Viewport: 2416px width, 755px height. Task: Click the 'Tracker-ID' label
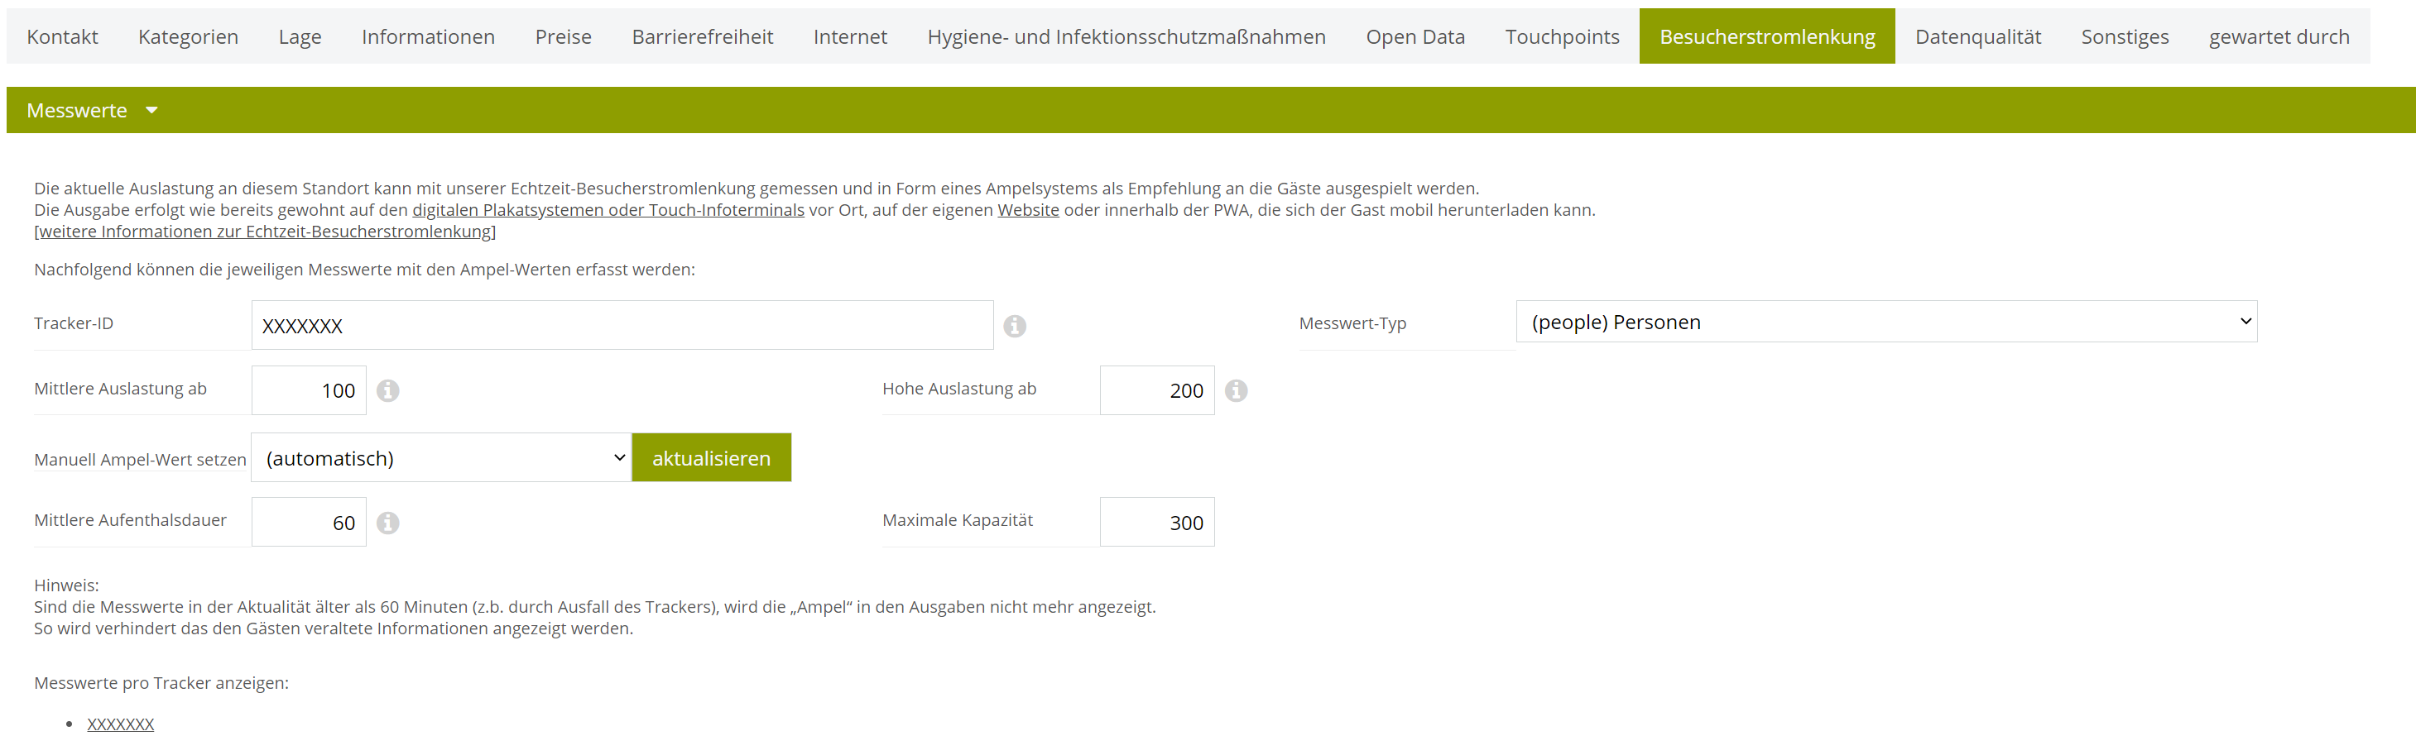[x=73, y=323]
